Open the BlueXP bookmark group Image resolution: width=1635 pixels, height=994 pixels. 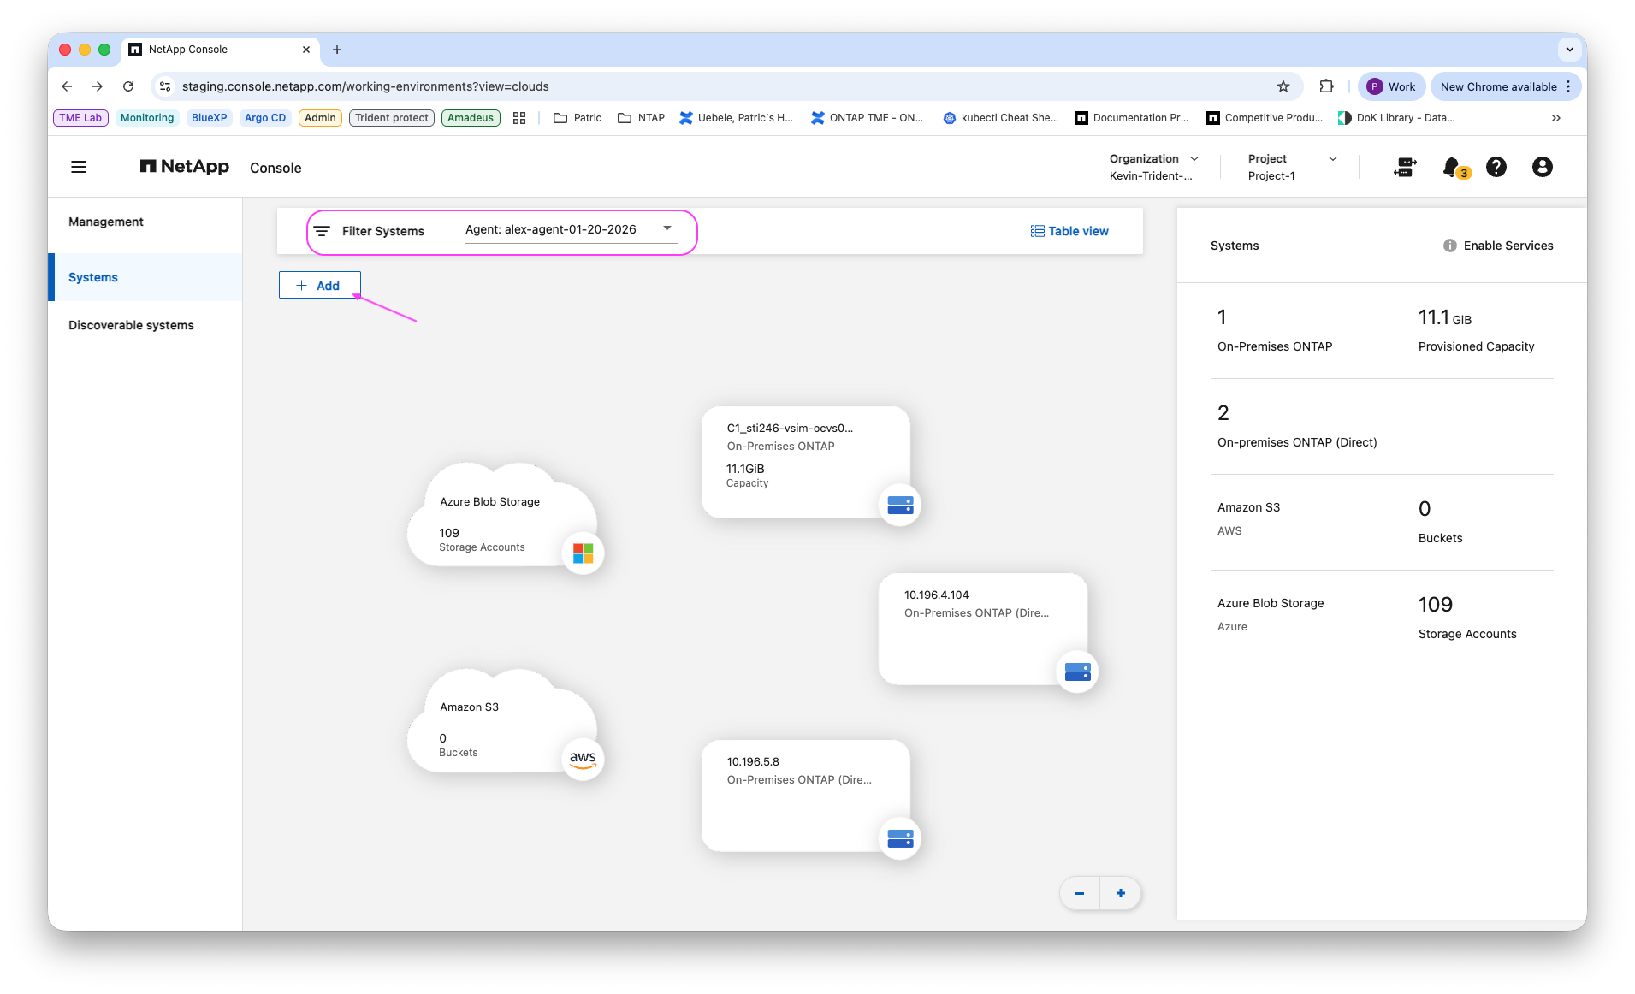[210, 118]
